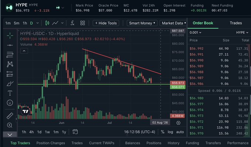251x147 pixels.
Task: Click the HYPE token logo
Action: click(x=9, y=7)
